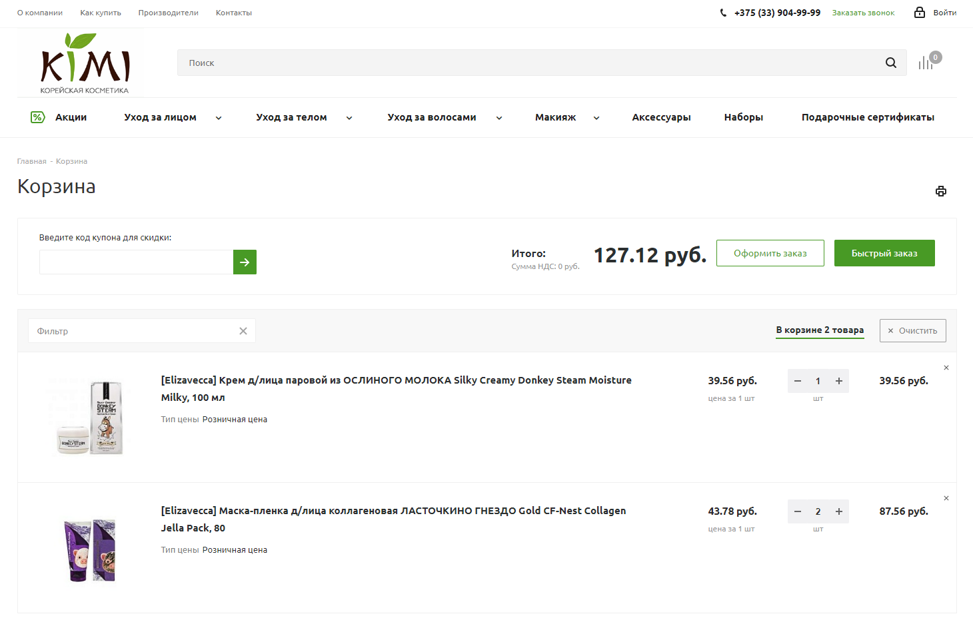Click the print page icon
The width and height of the screenshot is (973, 620).
tap(941, 191)
